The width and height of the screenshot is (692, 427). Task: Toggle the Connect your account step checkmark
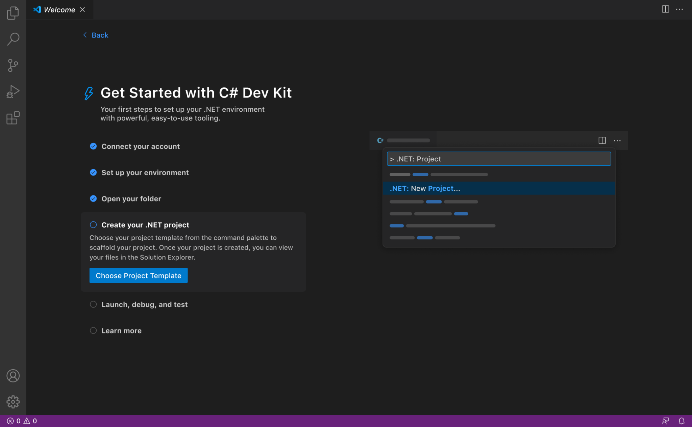point(93,146)
